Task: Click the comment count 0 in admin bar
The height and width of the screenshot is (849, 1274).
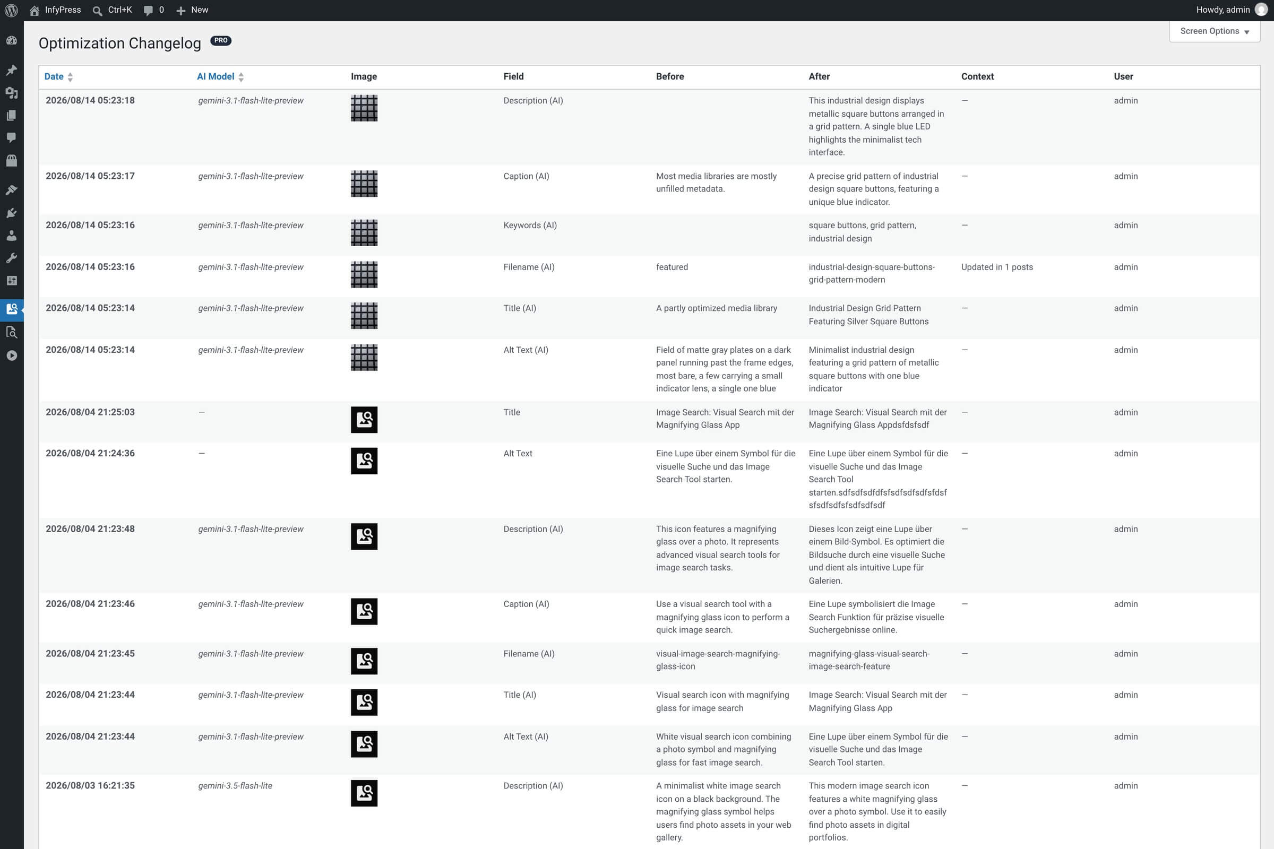Action: tap(161, 10)
